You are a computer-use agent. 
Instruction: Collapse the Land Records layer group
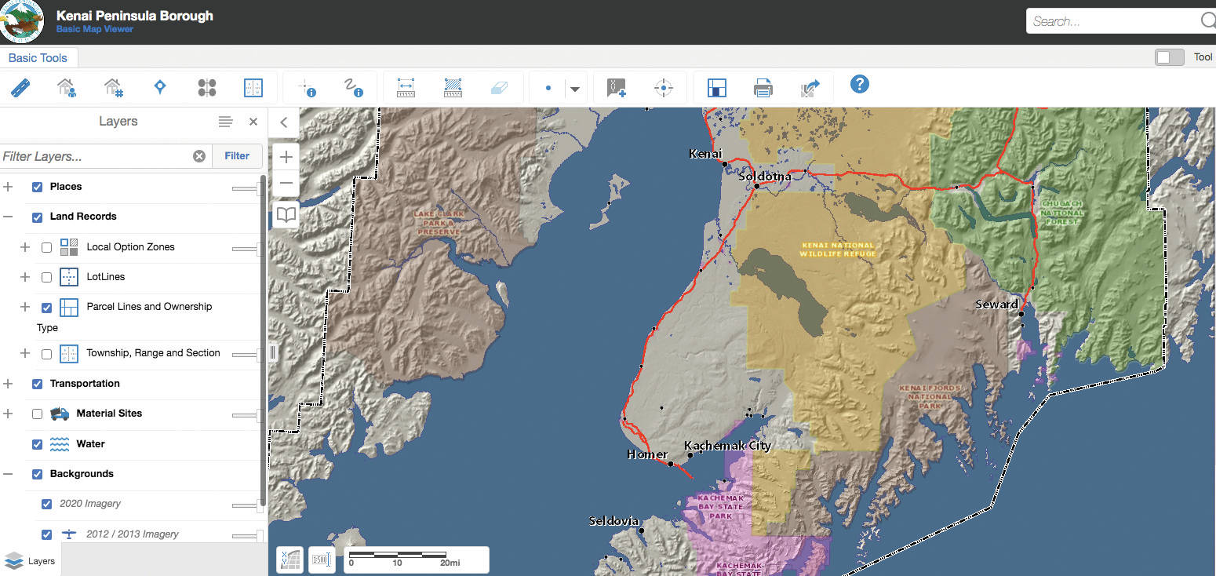tap(8, 217)
